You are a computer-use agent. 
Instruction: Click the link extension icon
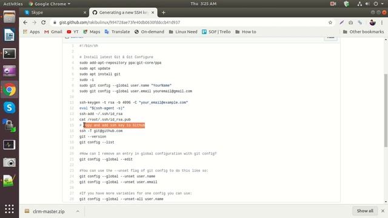tap(360, 22)
